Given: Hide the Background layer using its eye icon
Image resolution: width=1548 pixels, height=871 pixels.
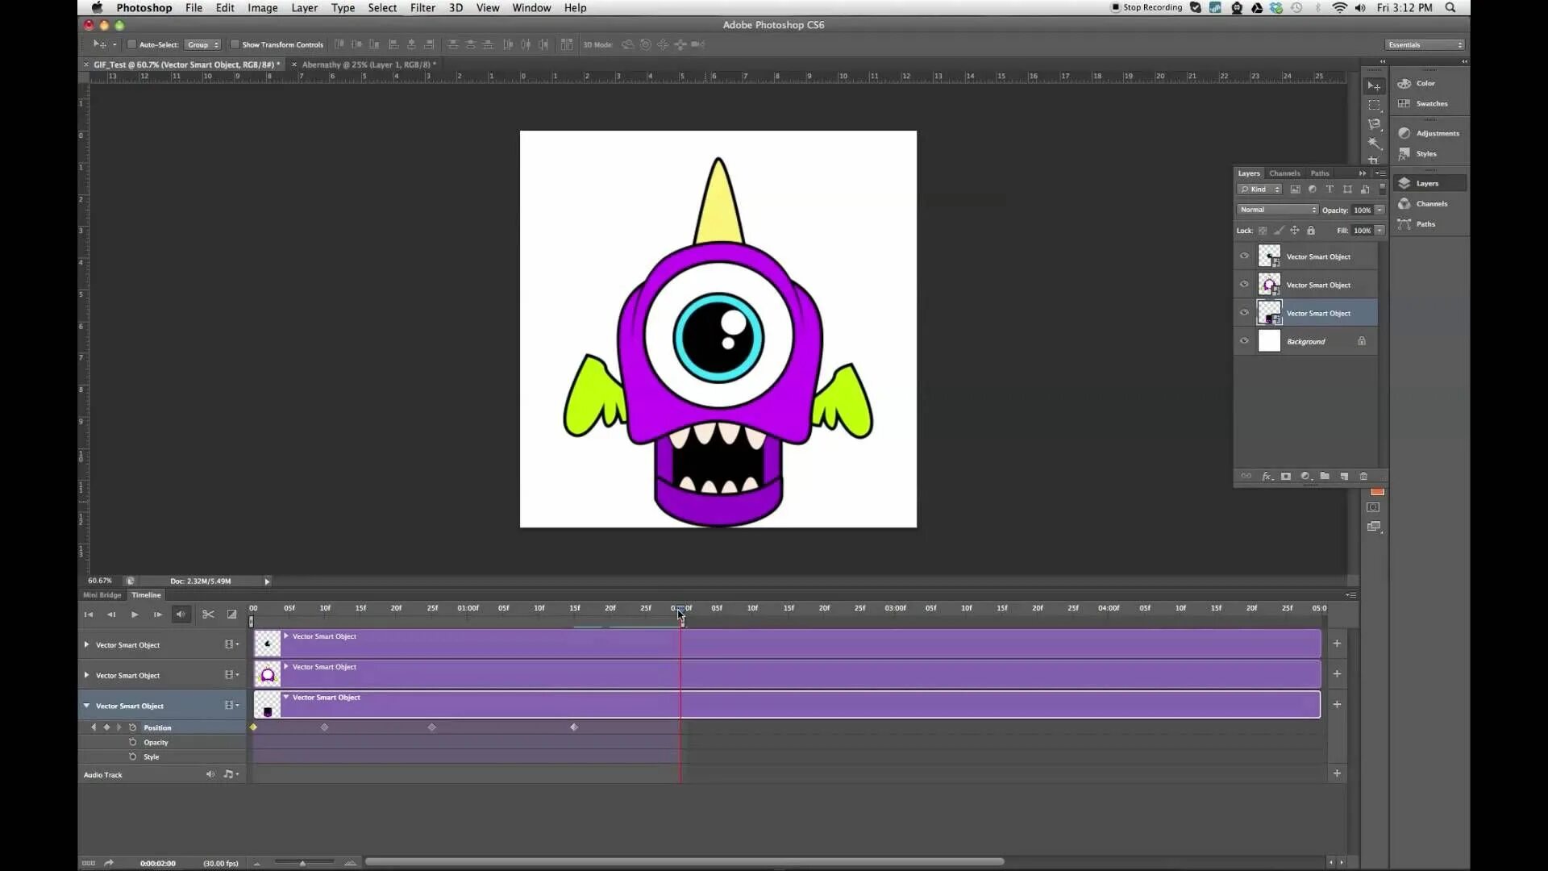Looking at the screenshot, I should coord(1244,341).
